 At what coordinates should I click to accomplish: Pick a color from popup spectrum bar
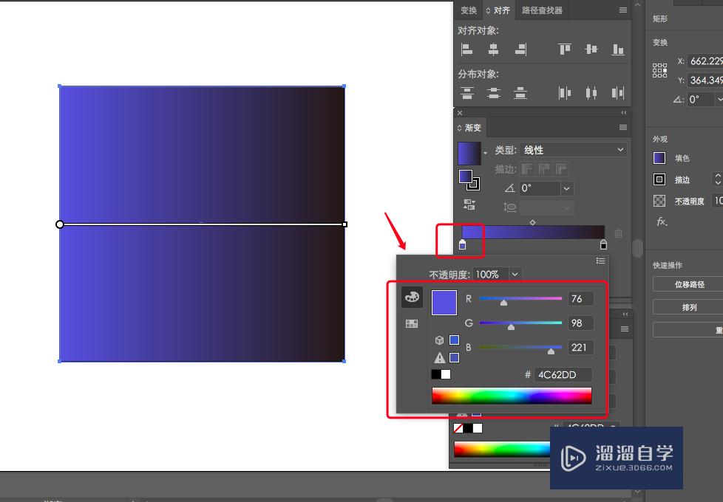click(512, 396)
